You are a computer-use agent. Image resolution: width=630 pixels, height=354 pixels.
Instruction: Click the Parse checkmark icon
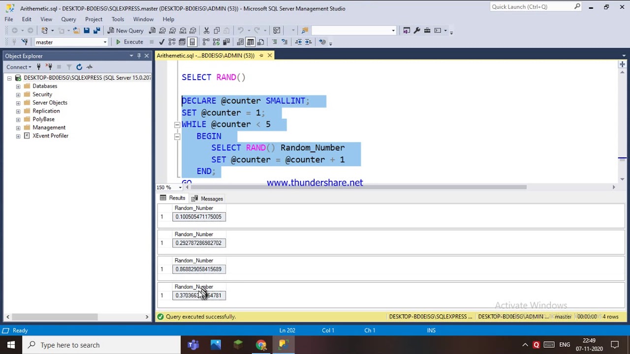pyautogui.click(x=161, y=42)
